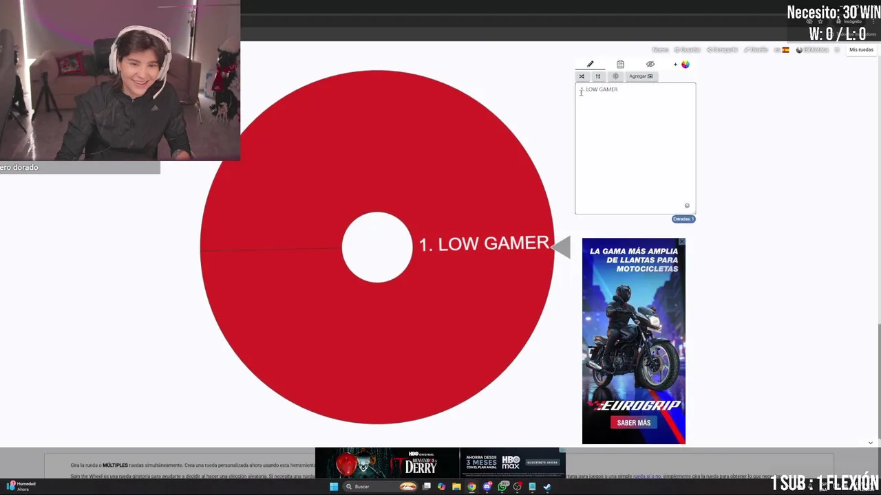881x495 pixels.
Task: Click the Guardar menu item
Action: [687, 50]
